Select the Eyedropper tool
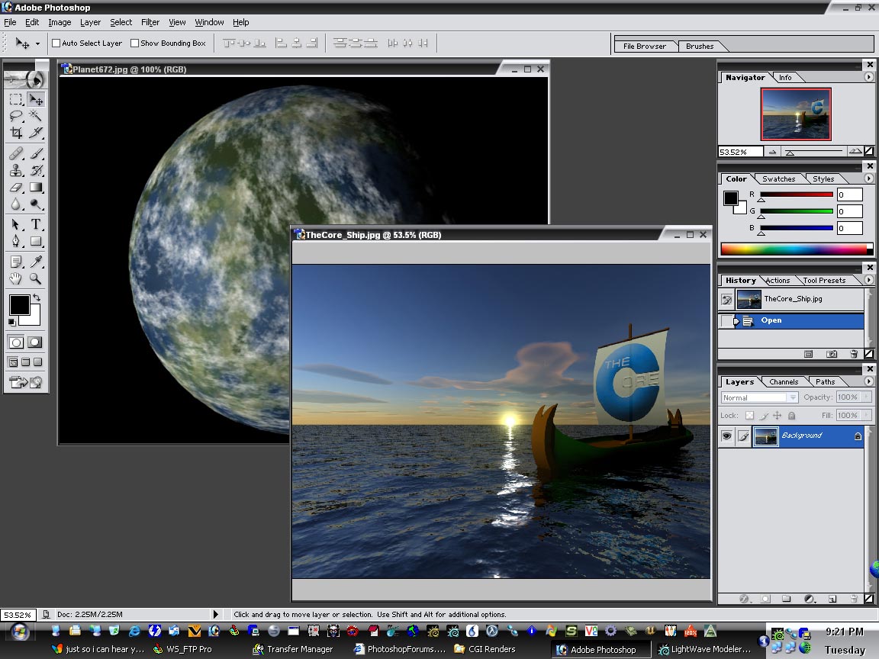879x659 pixels. [x=36, y=262]
